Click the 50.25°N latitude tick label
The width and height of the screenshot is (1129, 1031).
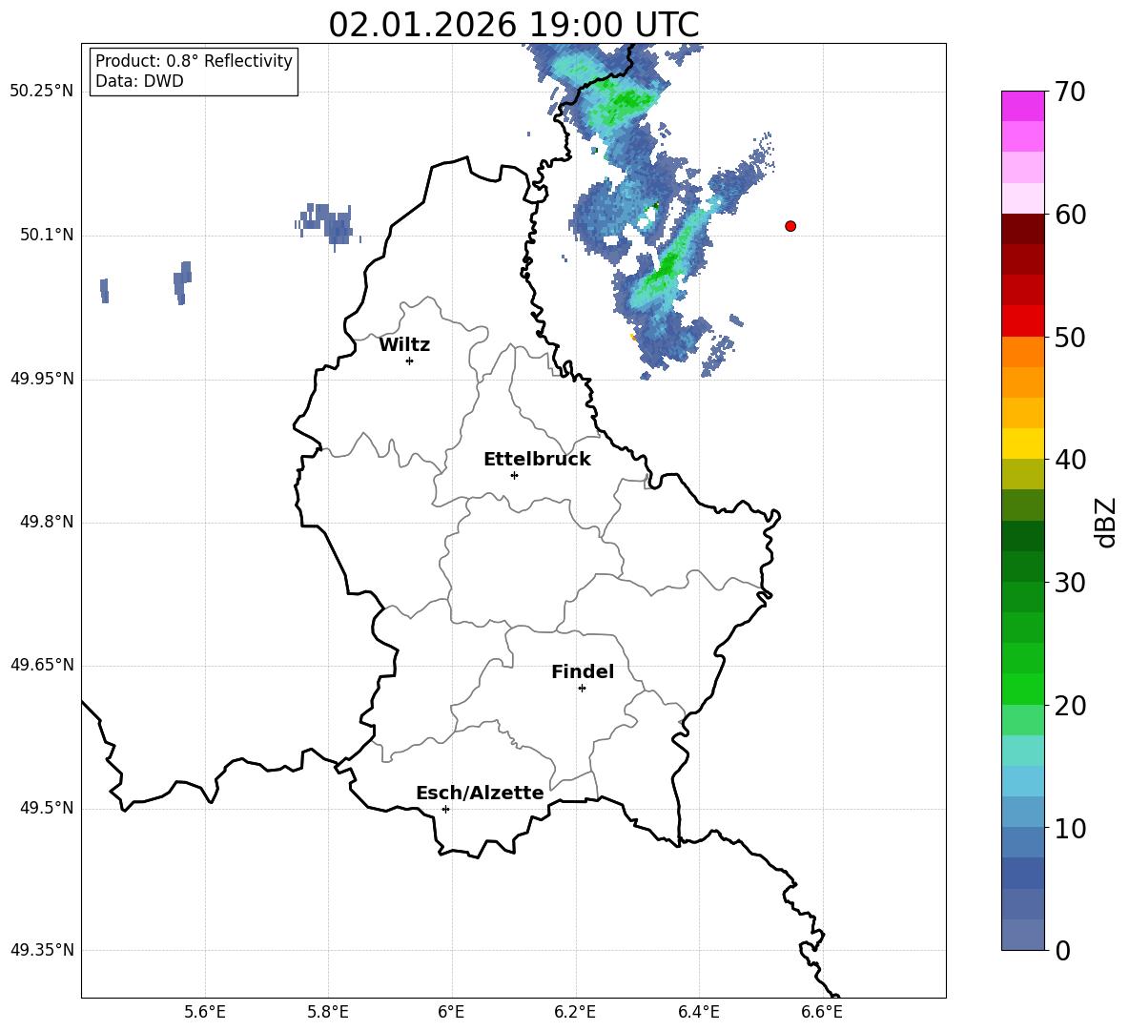[x=42, y=92]
